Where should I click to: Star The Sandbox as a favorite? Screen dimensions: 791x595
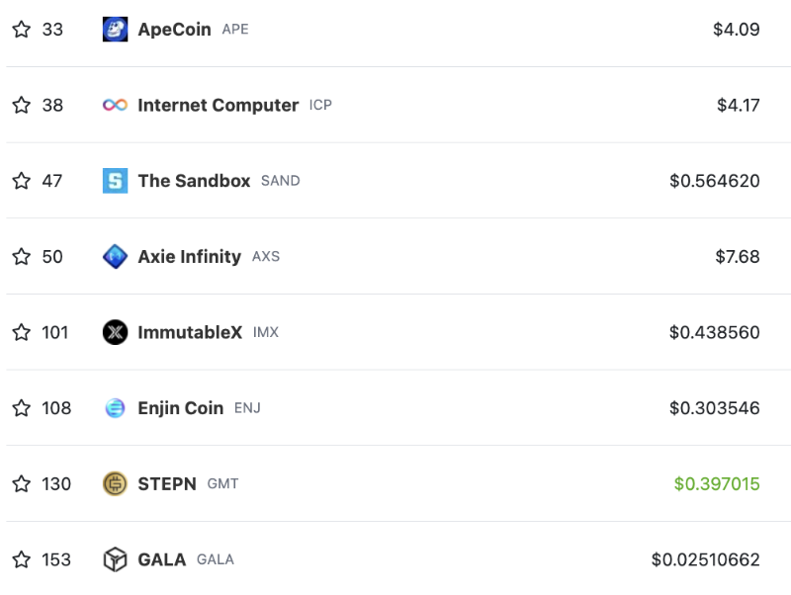pyautogui.click(x=21, y=181)
